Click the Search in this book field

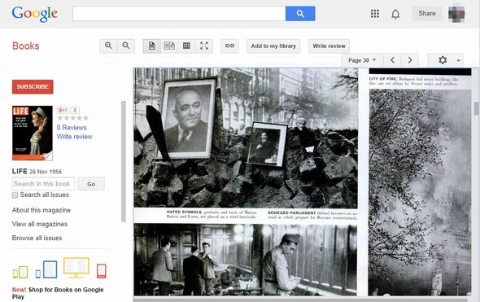point(43,184)
